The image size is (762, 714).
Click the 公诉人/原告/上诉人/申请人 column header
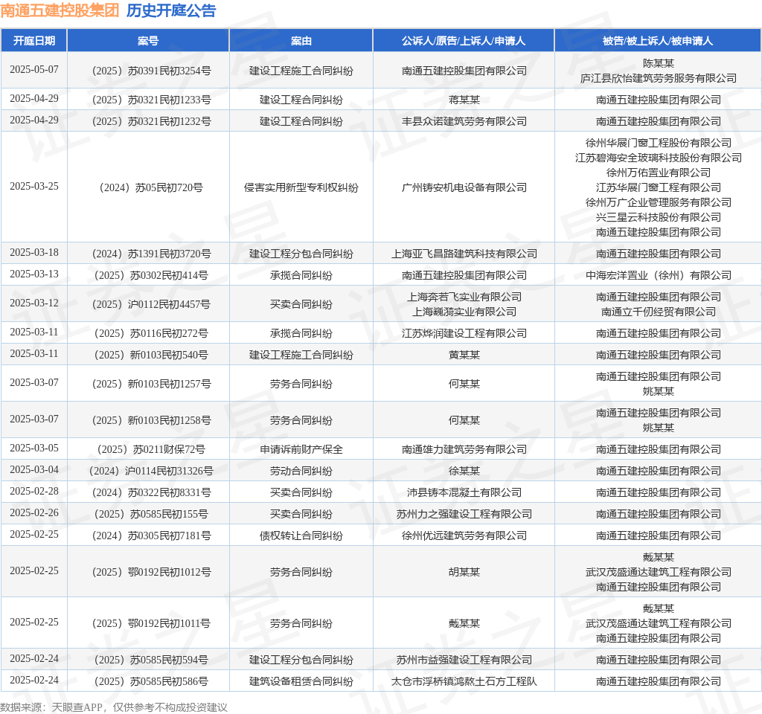coord(464,41)
